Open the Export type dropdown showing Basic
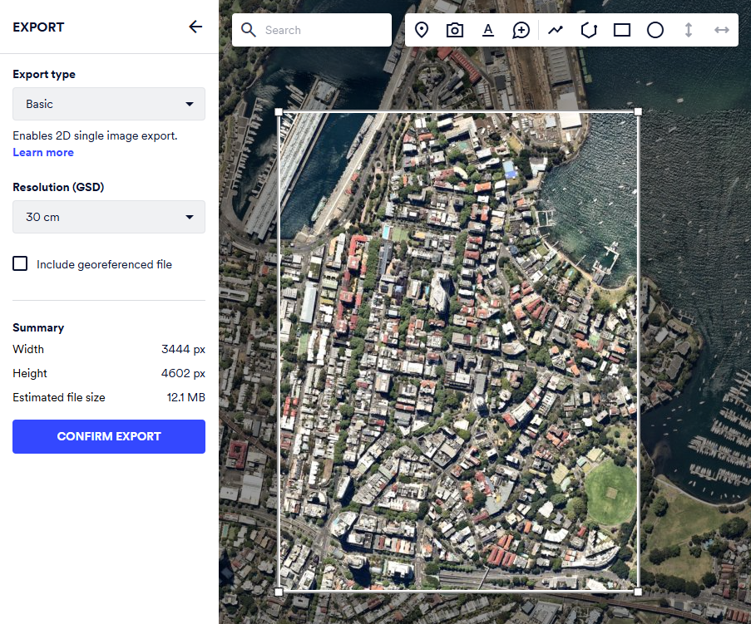Image resolution: width=751 pixels, height=624 pixels. [109, 104]
